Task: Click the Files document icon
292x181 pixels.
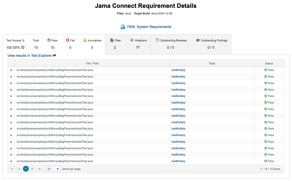Action: [x=112, y=40]
